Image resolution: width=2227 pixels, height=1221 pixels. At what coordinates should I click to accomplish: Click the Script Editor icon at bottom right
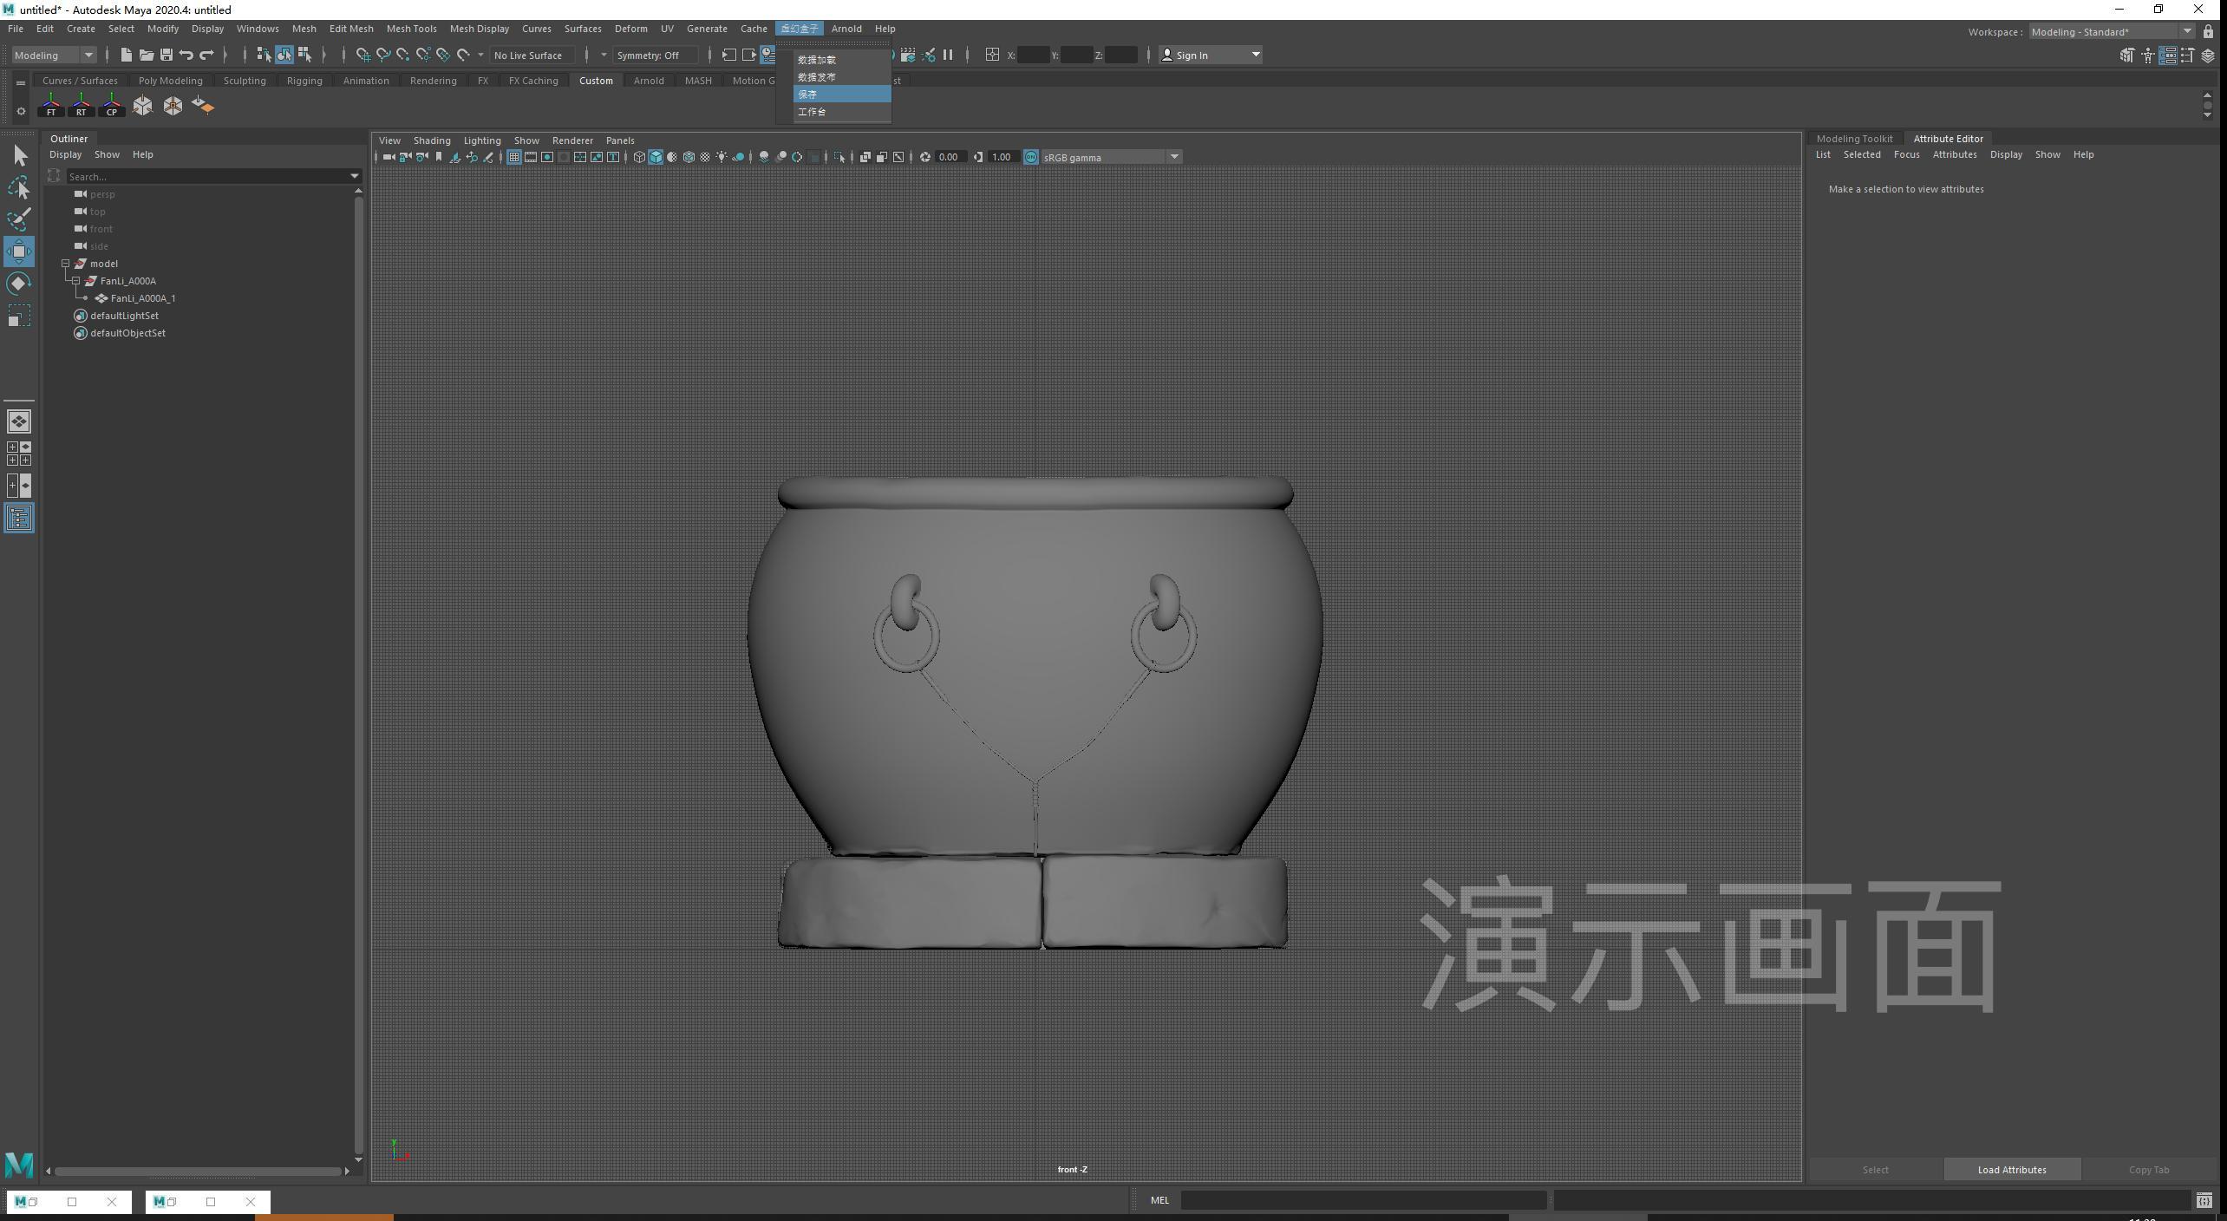click(x=2204, y=1200)
